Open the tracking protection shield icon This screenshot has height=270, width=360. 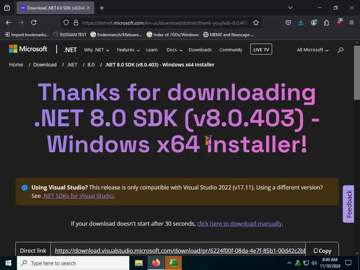[66, 22]
